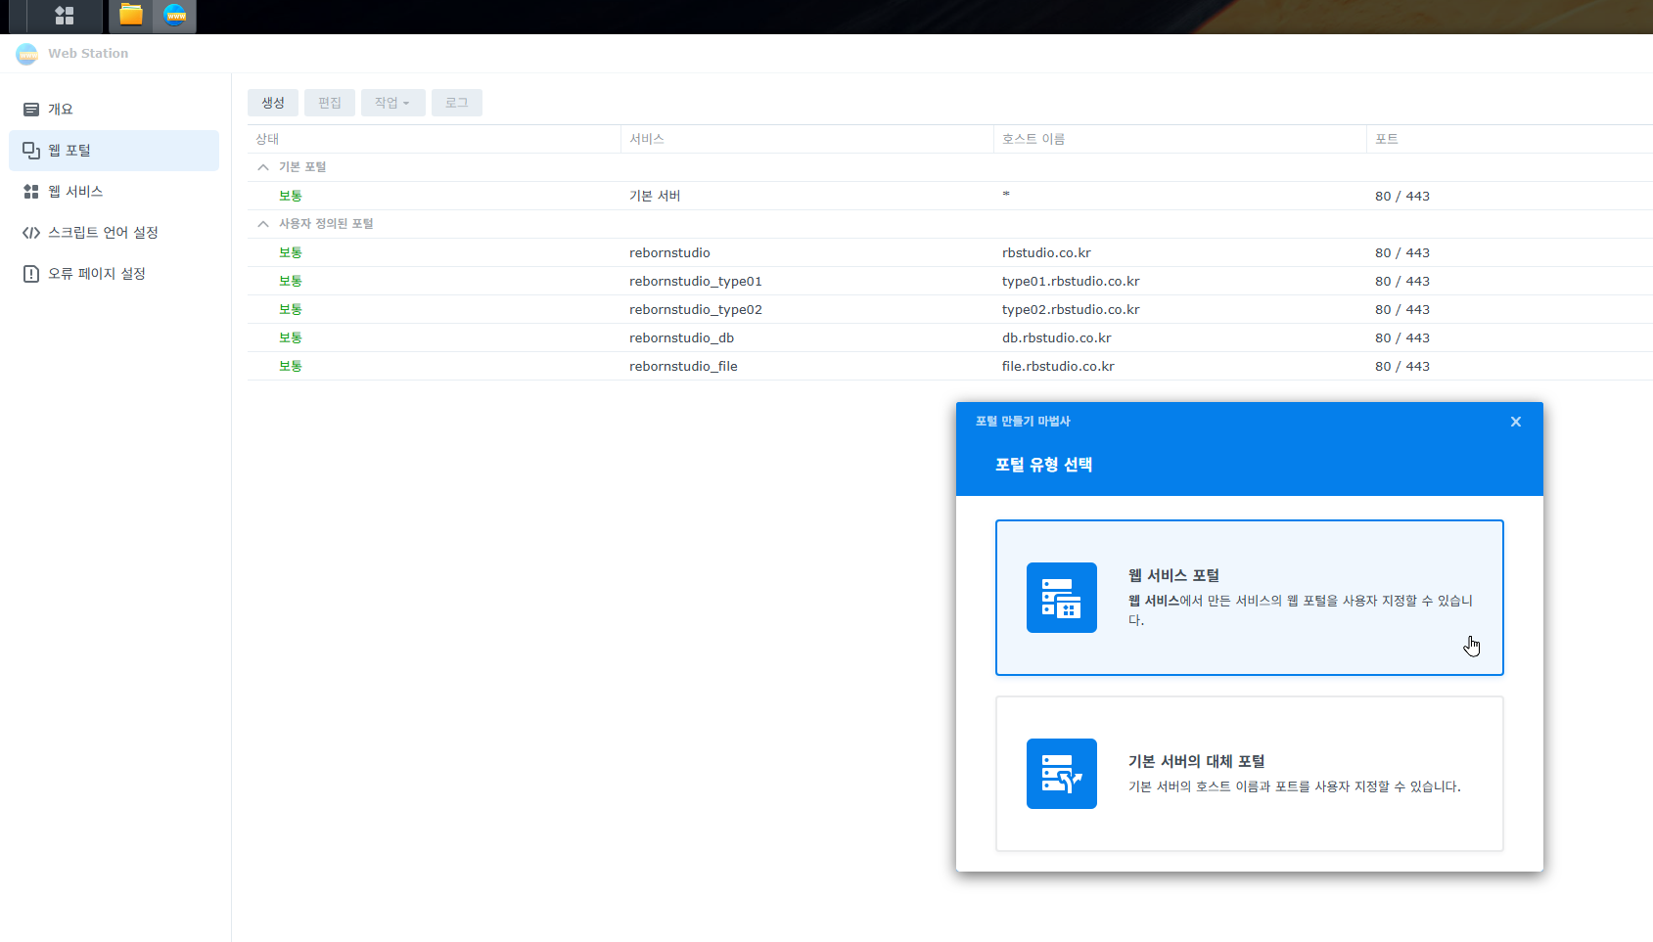
Task: Select the rebornstudio_db portal row
Action: coord(681,337)
